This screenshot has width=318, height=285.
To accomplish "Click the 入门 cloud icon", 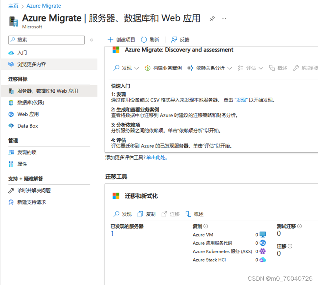I will pyautogui.click(x=11, y=53).
